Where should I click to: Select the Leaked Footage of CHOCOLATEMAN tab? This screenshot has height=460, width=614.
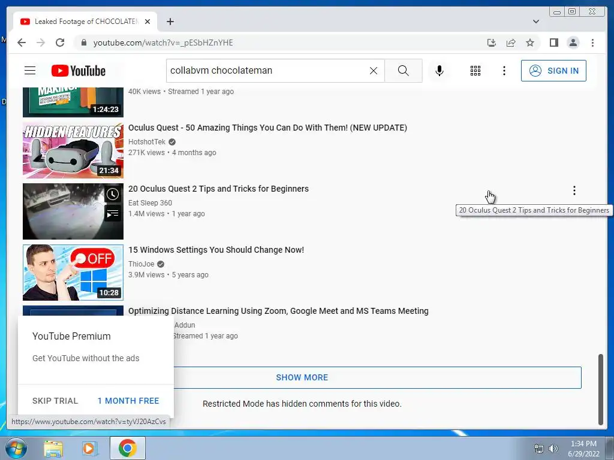click(x=85, y=22)
